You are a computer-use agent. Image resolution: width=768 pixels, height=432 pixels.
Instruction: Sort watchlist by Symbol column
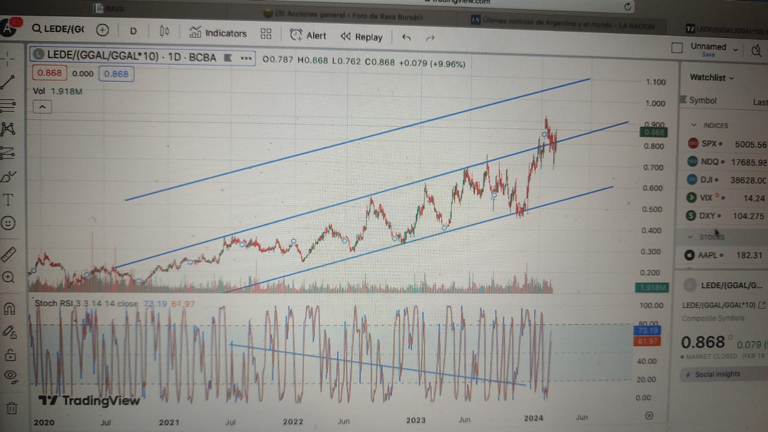pos(703,100)
